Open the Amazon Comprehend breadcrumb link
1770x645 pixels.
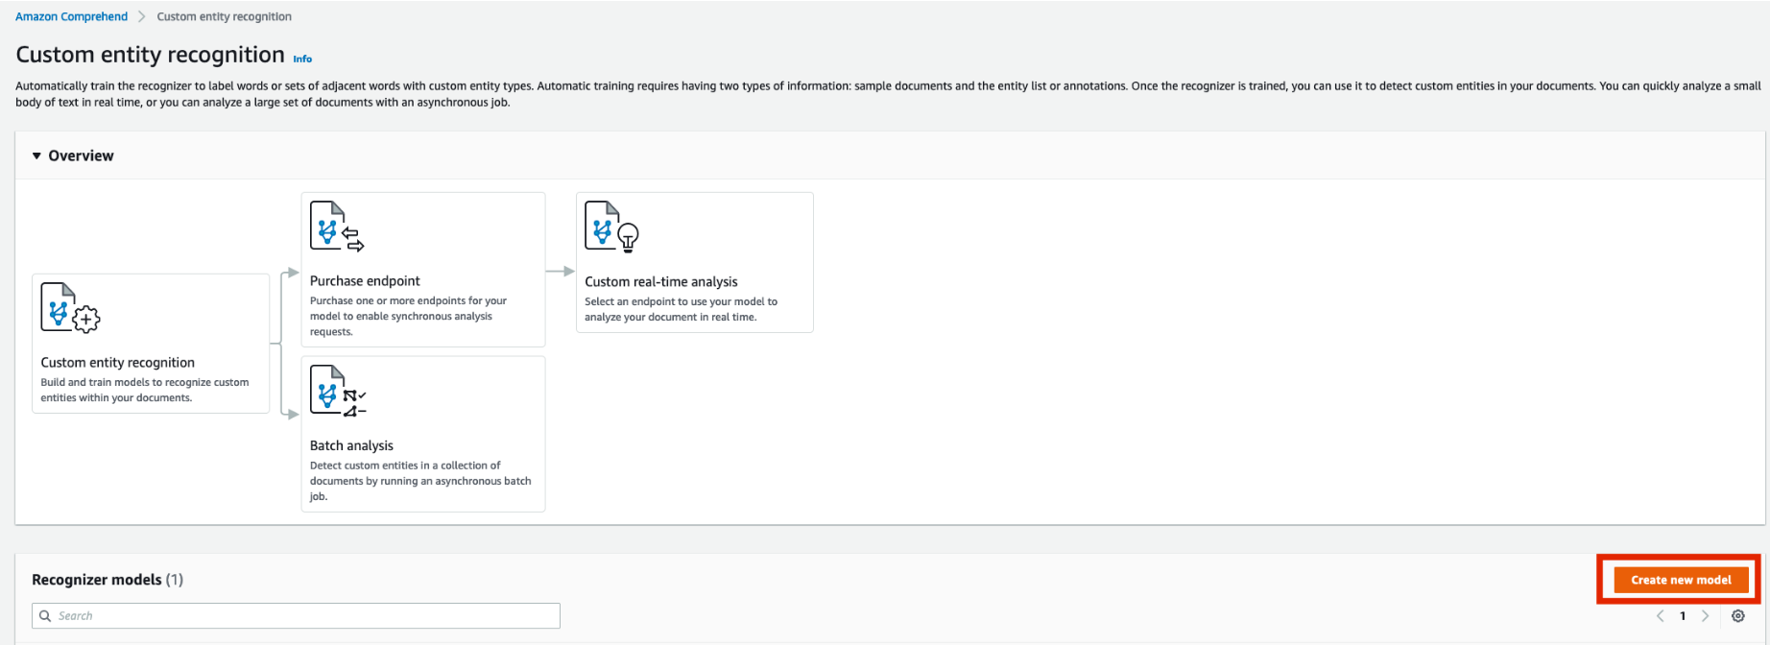point(71,16)
